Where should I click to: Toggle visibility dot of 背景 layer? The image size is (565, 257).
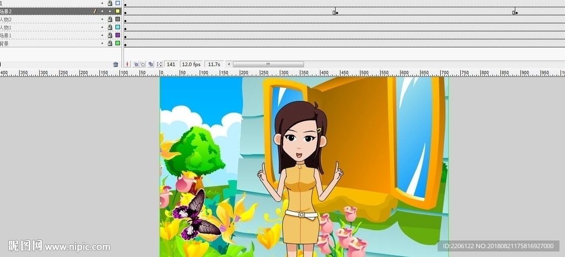tap(102, 43)
